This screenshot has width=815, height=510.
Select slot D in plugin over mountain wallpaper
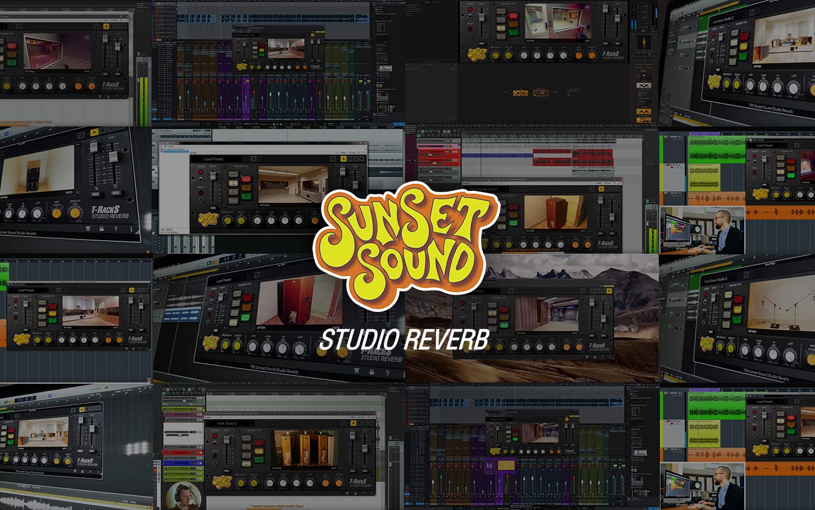pos(608,291)
